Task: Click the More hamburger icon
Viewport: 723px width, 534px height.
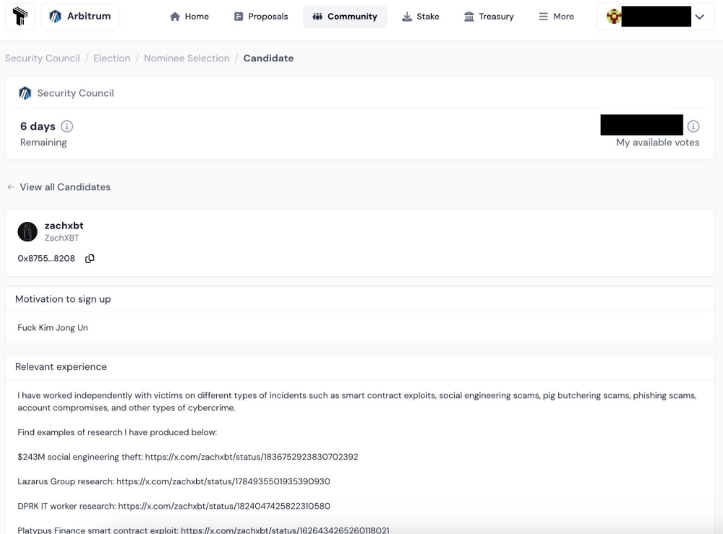Action: 544,17
